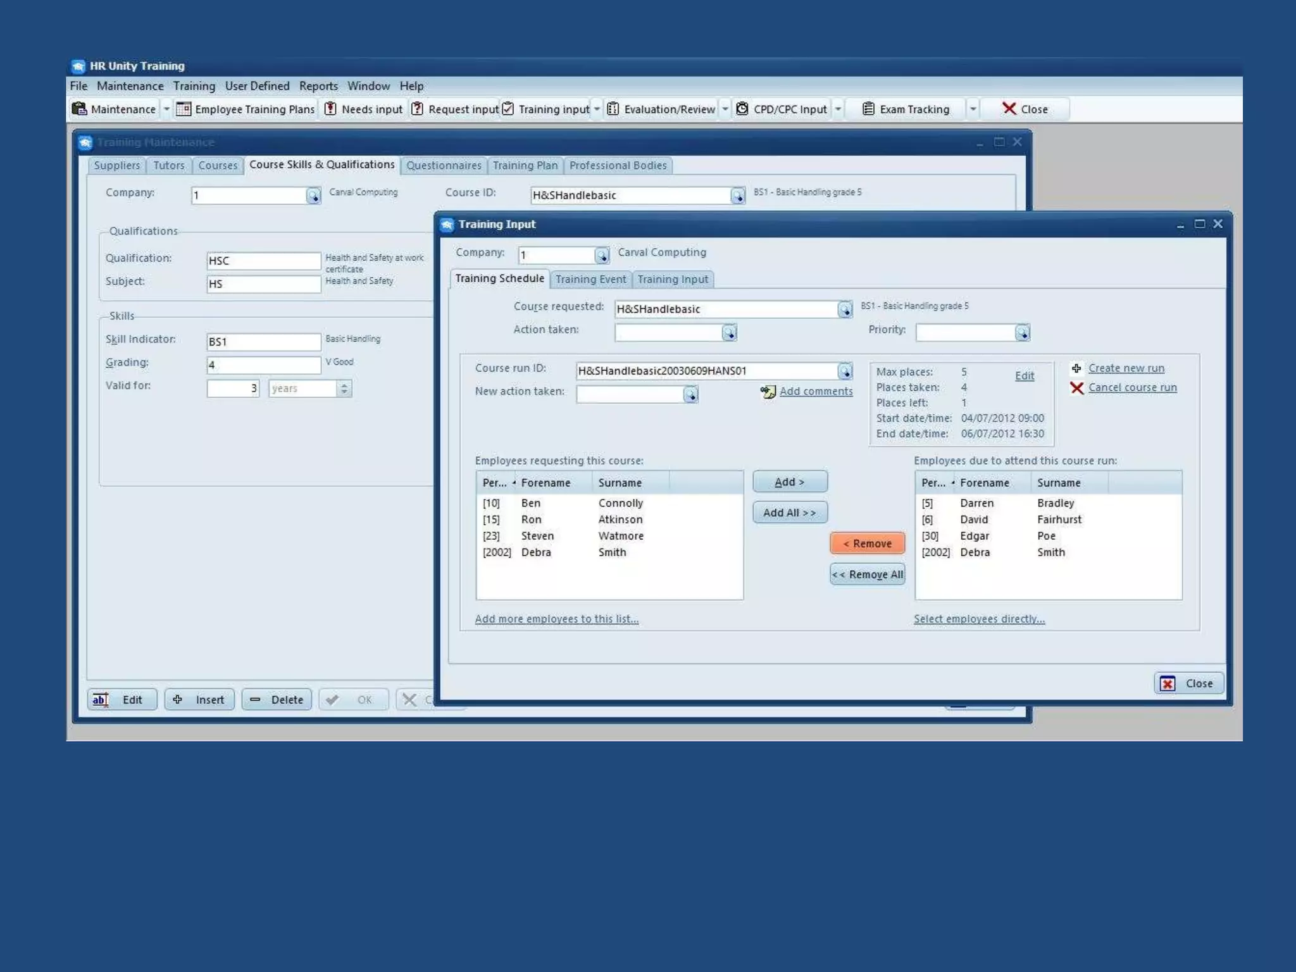This screenshot has width=1296, height=972.
Task: Open the Course run ID lookup dropdown
Action: 845,371
